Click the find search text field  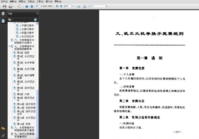point(98,6)
